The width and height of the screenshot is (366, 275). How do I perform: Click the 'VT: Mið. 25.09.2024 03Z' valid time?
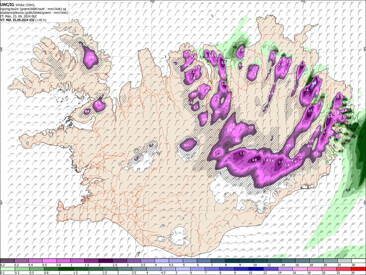(x=18, y=20)
